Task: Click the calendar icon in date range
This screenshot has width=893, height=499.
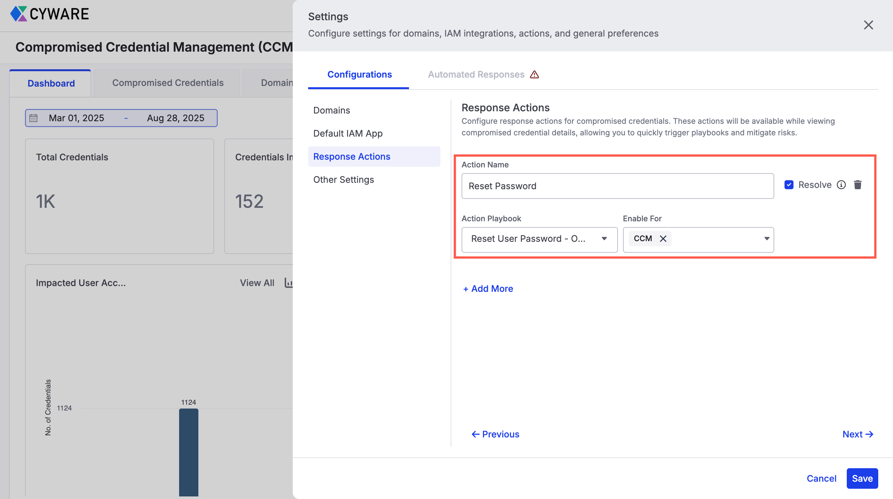Action: 34,118
